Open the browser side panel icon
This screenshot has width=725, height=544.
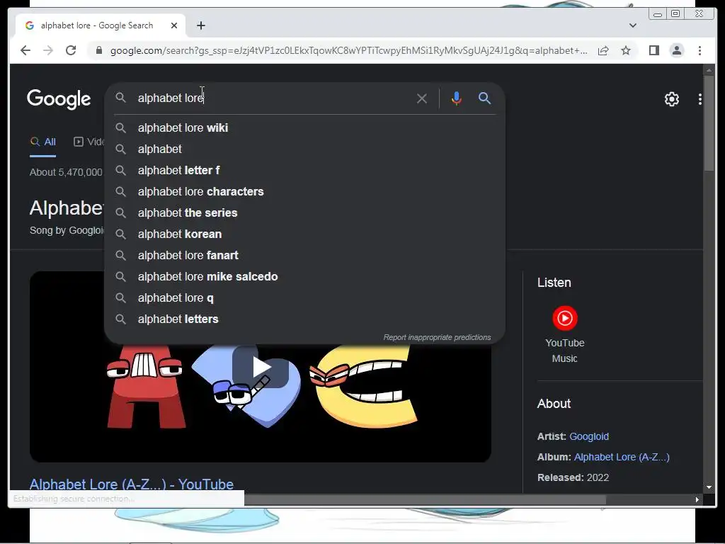tap(653, 50)
